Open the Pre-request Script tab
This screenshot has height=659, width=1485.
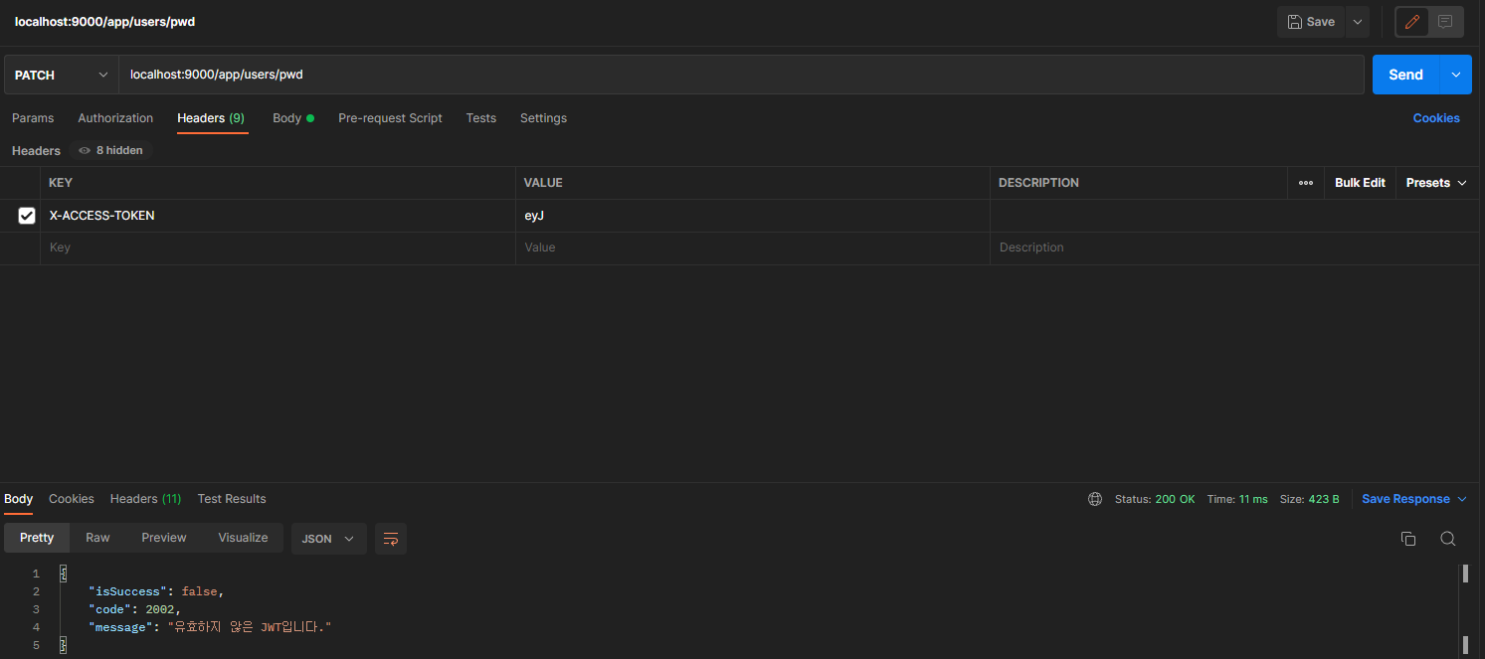point(390,118)
